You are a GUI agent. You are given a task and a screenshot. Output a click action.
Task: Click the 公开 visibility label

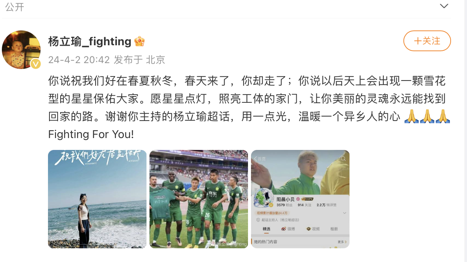point(15,6)
